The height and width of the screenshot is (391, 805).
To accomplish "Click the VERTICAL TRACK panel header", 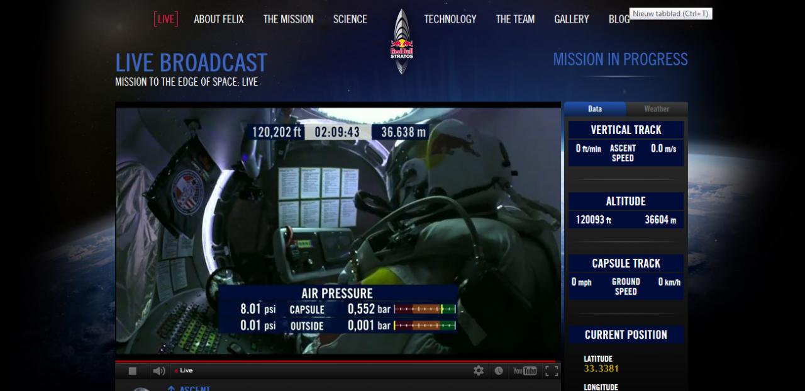I will pos(626,130).
